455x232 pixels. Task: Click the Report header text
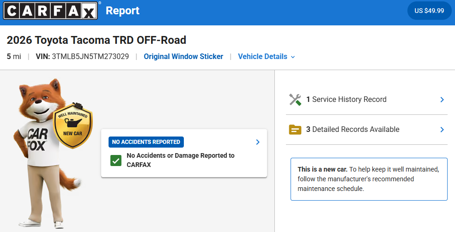122,11
